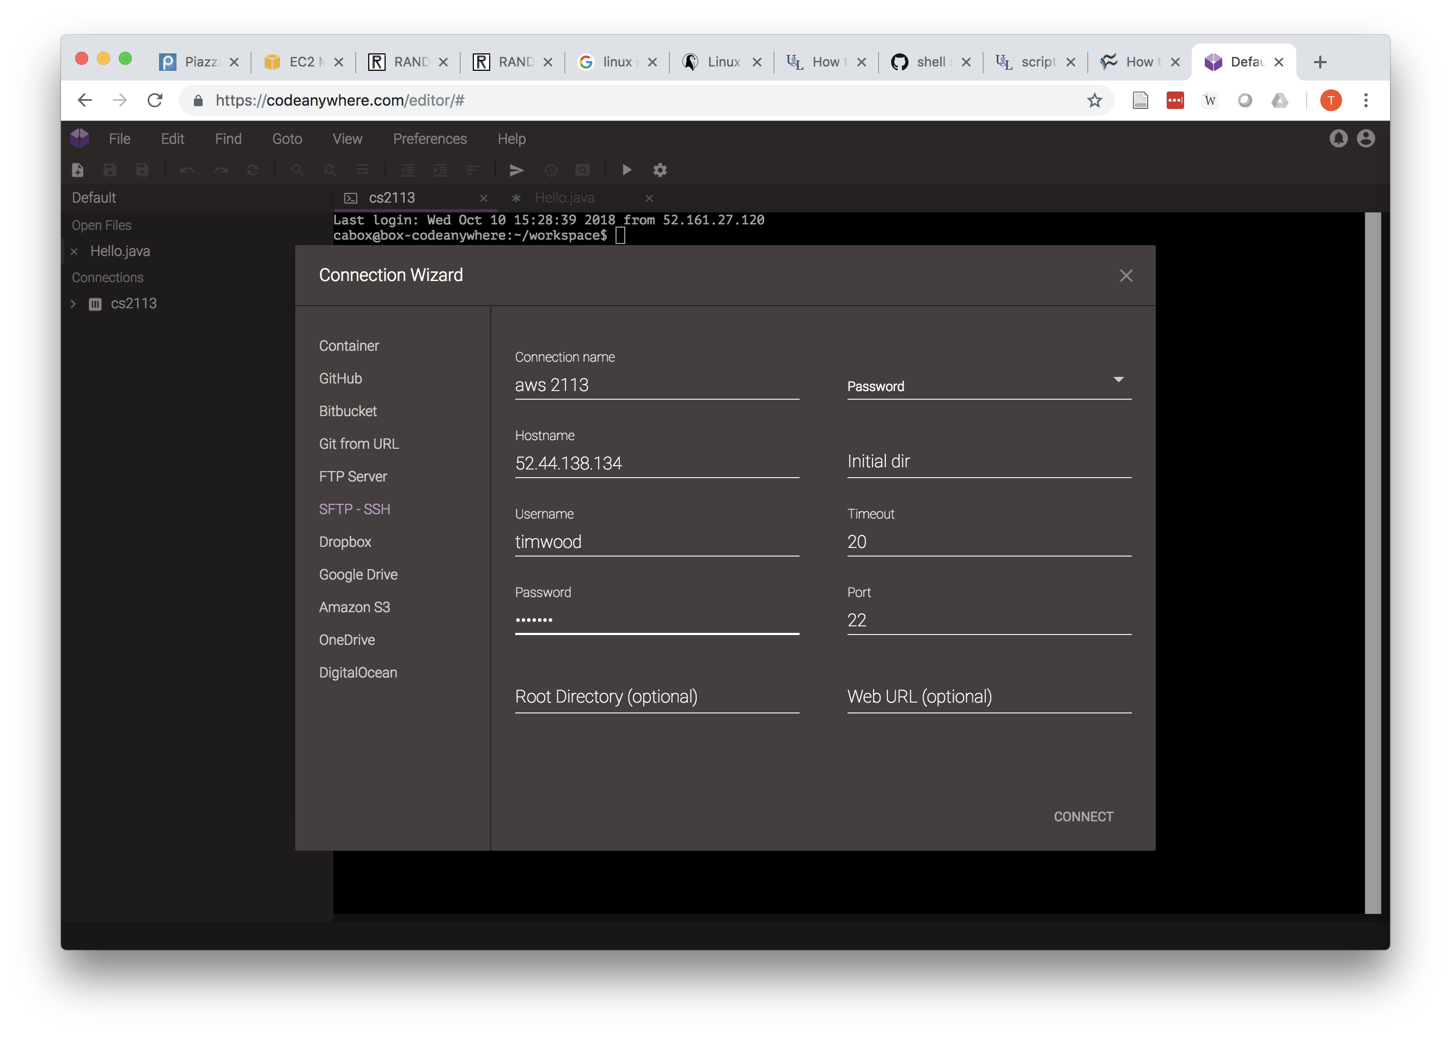Click the sort lines toolbar icon
The width and height of the screenshot is (1451, 1037).
click(x=473, y=170)
